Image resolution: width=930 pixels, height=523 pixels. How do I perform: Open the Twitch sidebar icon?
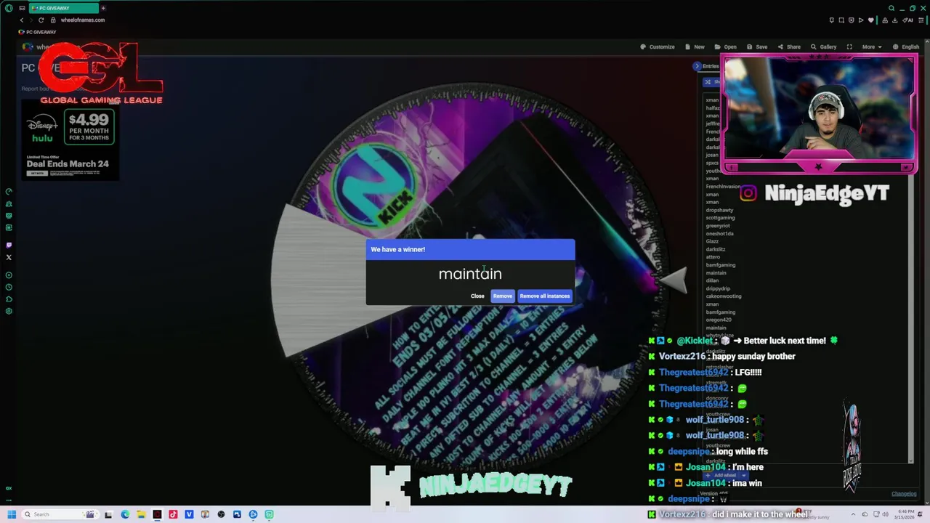coord(9,246)
